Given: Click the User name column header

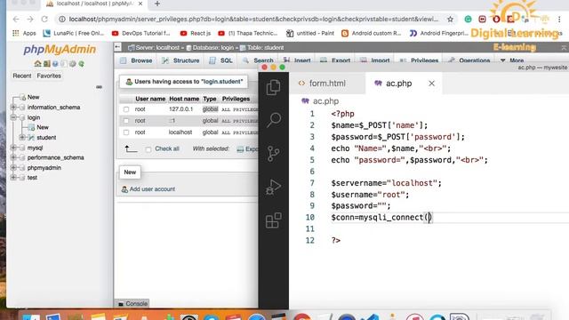Looking at the screenshot, I should 150,99.
